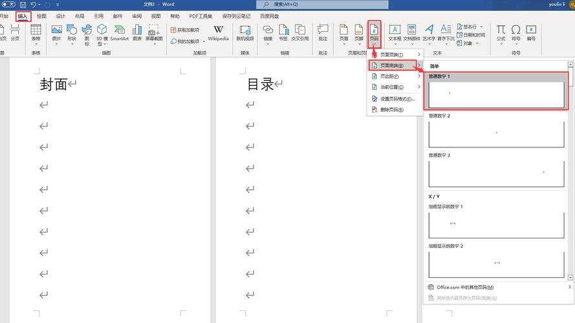Click the Undo arrow icon
Screen dimensions: 575x323
pos(34,5)
